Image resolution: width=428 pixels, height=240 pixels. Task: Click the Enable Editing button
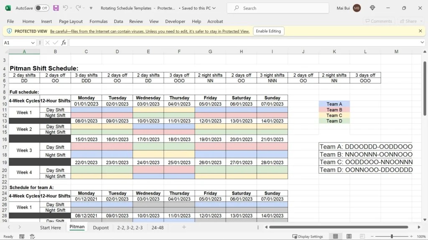pos(268,31)
